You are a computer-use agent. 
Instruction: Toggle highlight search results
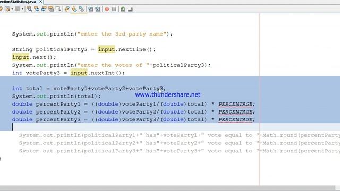point(51,9)
